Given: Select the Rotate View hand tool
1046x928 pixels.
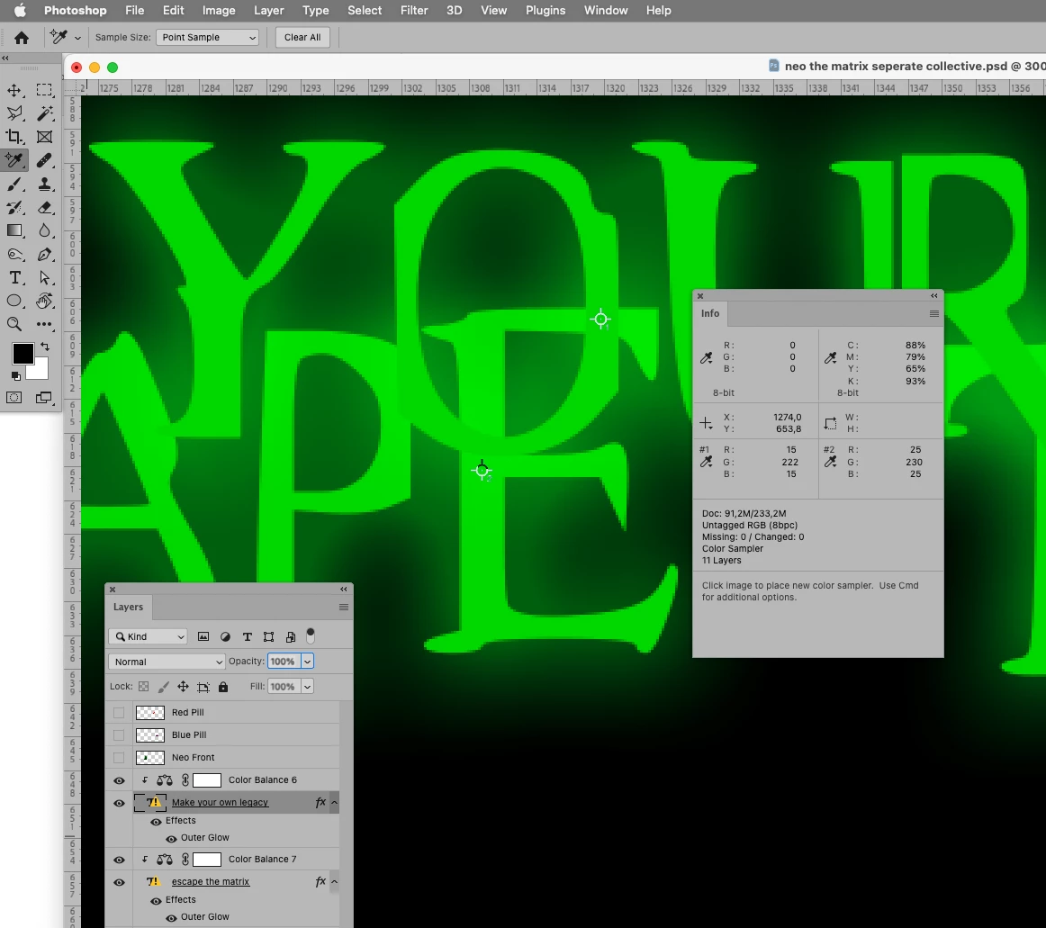Looking at the screenshot, I should tap(44, 301).
